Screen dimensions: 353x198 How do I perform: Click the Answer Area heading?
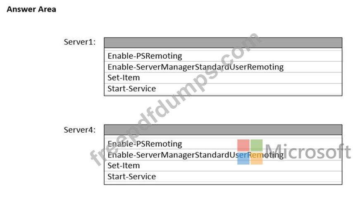(31, 9)
